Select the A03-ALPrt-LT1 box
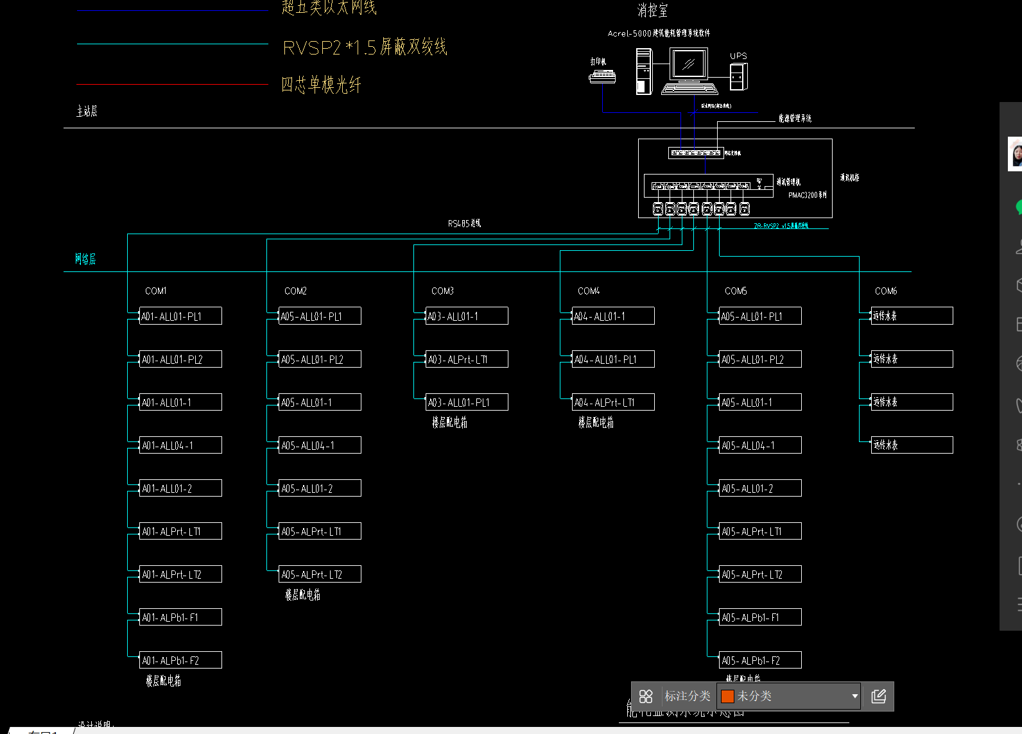 click(467, 359)
